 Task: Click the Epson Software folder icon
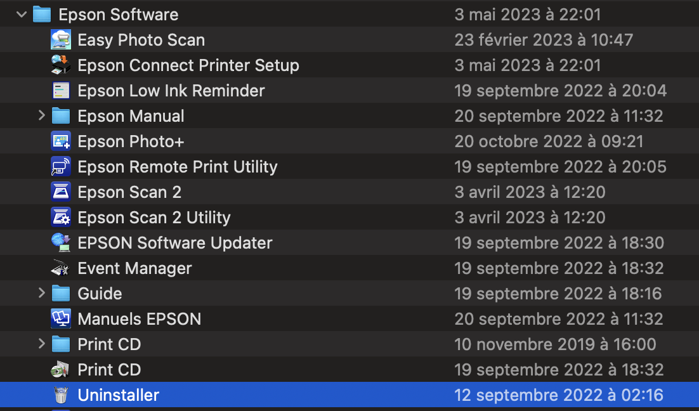coord(42,15)
